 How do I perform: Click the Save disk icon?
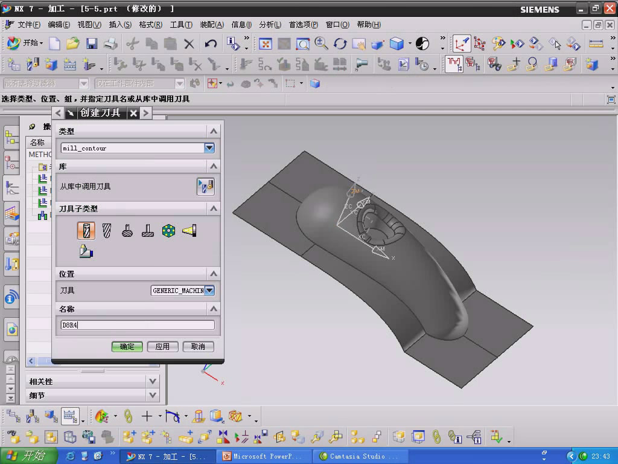pos(92,43)
